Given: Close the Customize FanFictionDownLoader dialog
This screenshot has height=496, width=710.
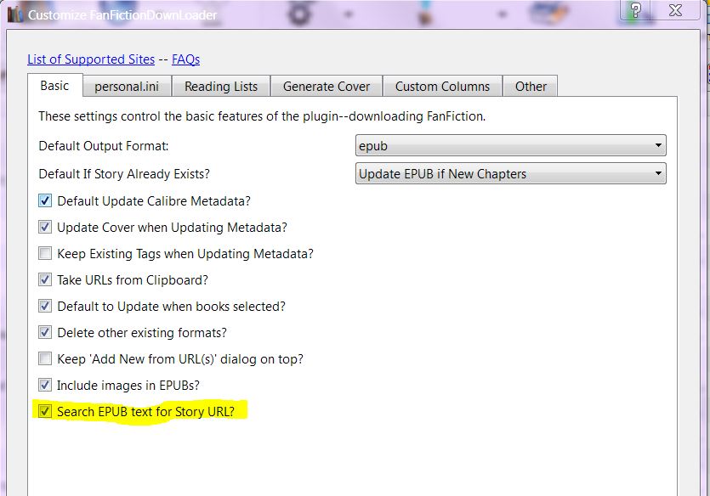Looking at the screenshot, I should [x=675, y=10].
